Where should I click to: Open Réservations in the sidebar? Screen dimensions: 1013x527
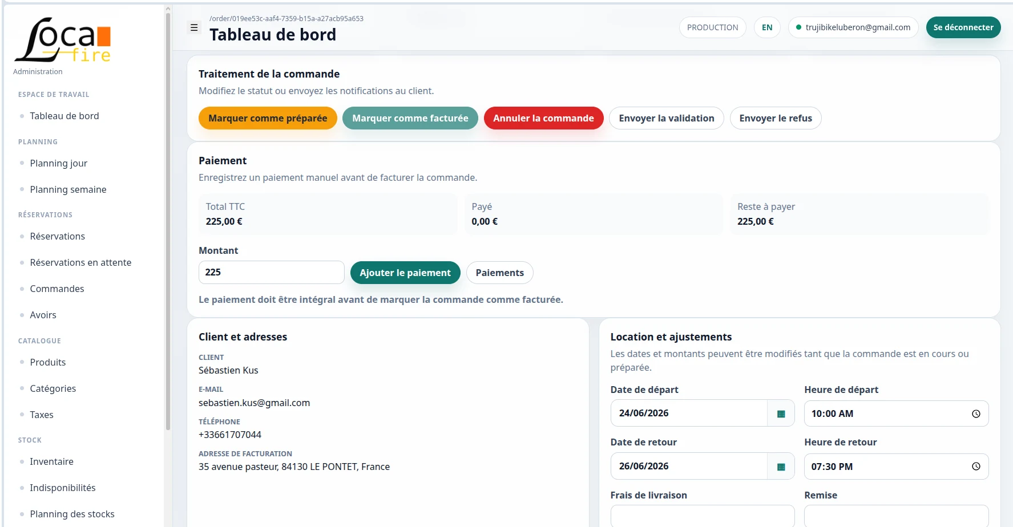click(x=58, y=236)
